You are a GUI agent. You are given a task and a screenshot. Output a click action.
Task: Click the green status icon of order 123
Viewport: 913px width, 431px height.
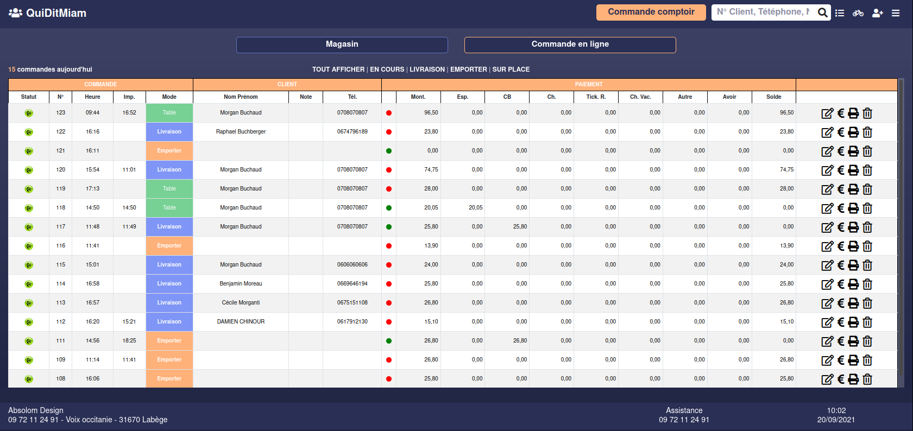coord(29,113)
